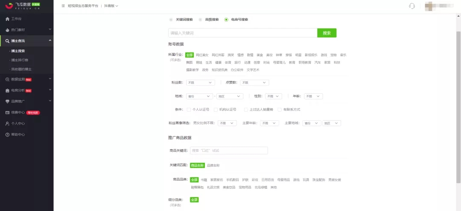
Task: Click the 商品关键词 search input field
Action: click(229, 150)
